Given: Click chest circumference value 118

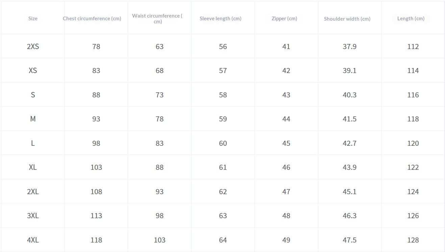Looking at the screenshot, I should click(x=96, y=240).
